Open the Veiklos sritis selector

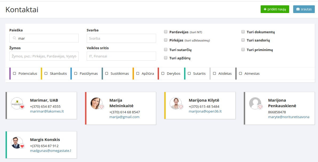pos(121,56)
